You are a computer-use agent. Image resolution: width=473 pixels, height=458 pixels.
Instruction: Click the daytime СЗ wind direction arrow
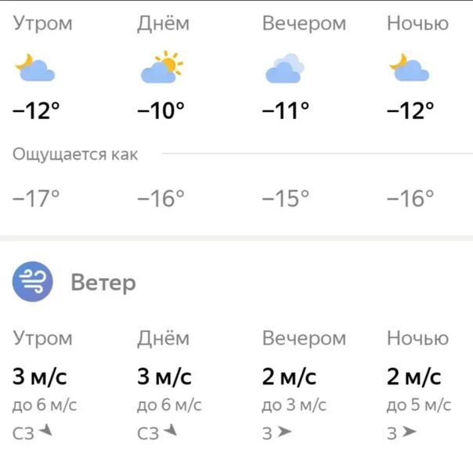click(171, 430)
